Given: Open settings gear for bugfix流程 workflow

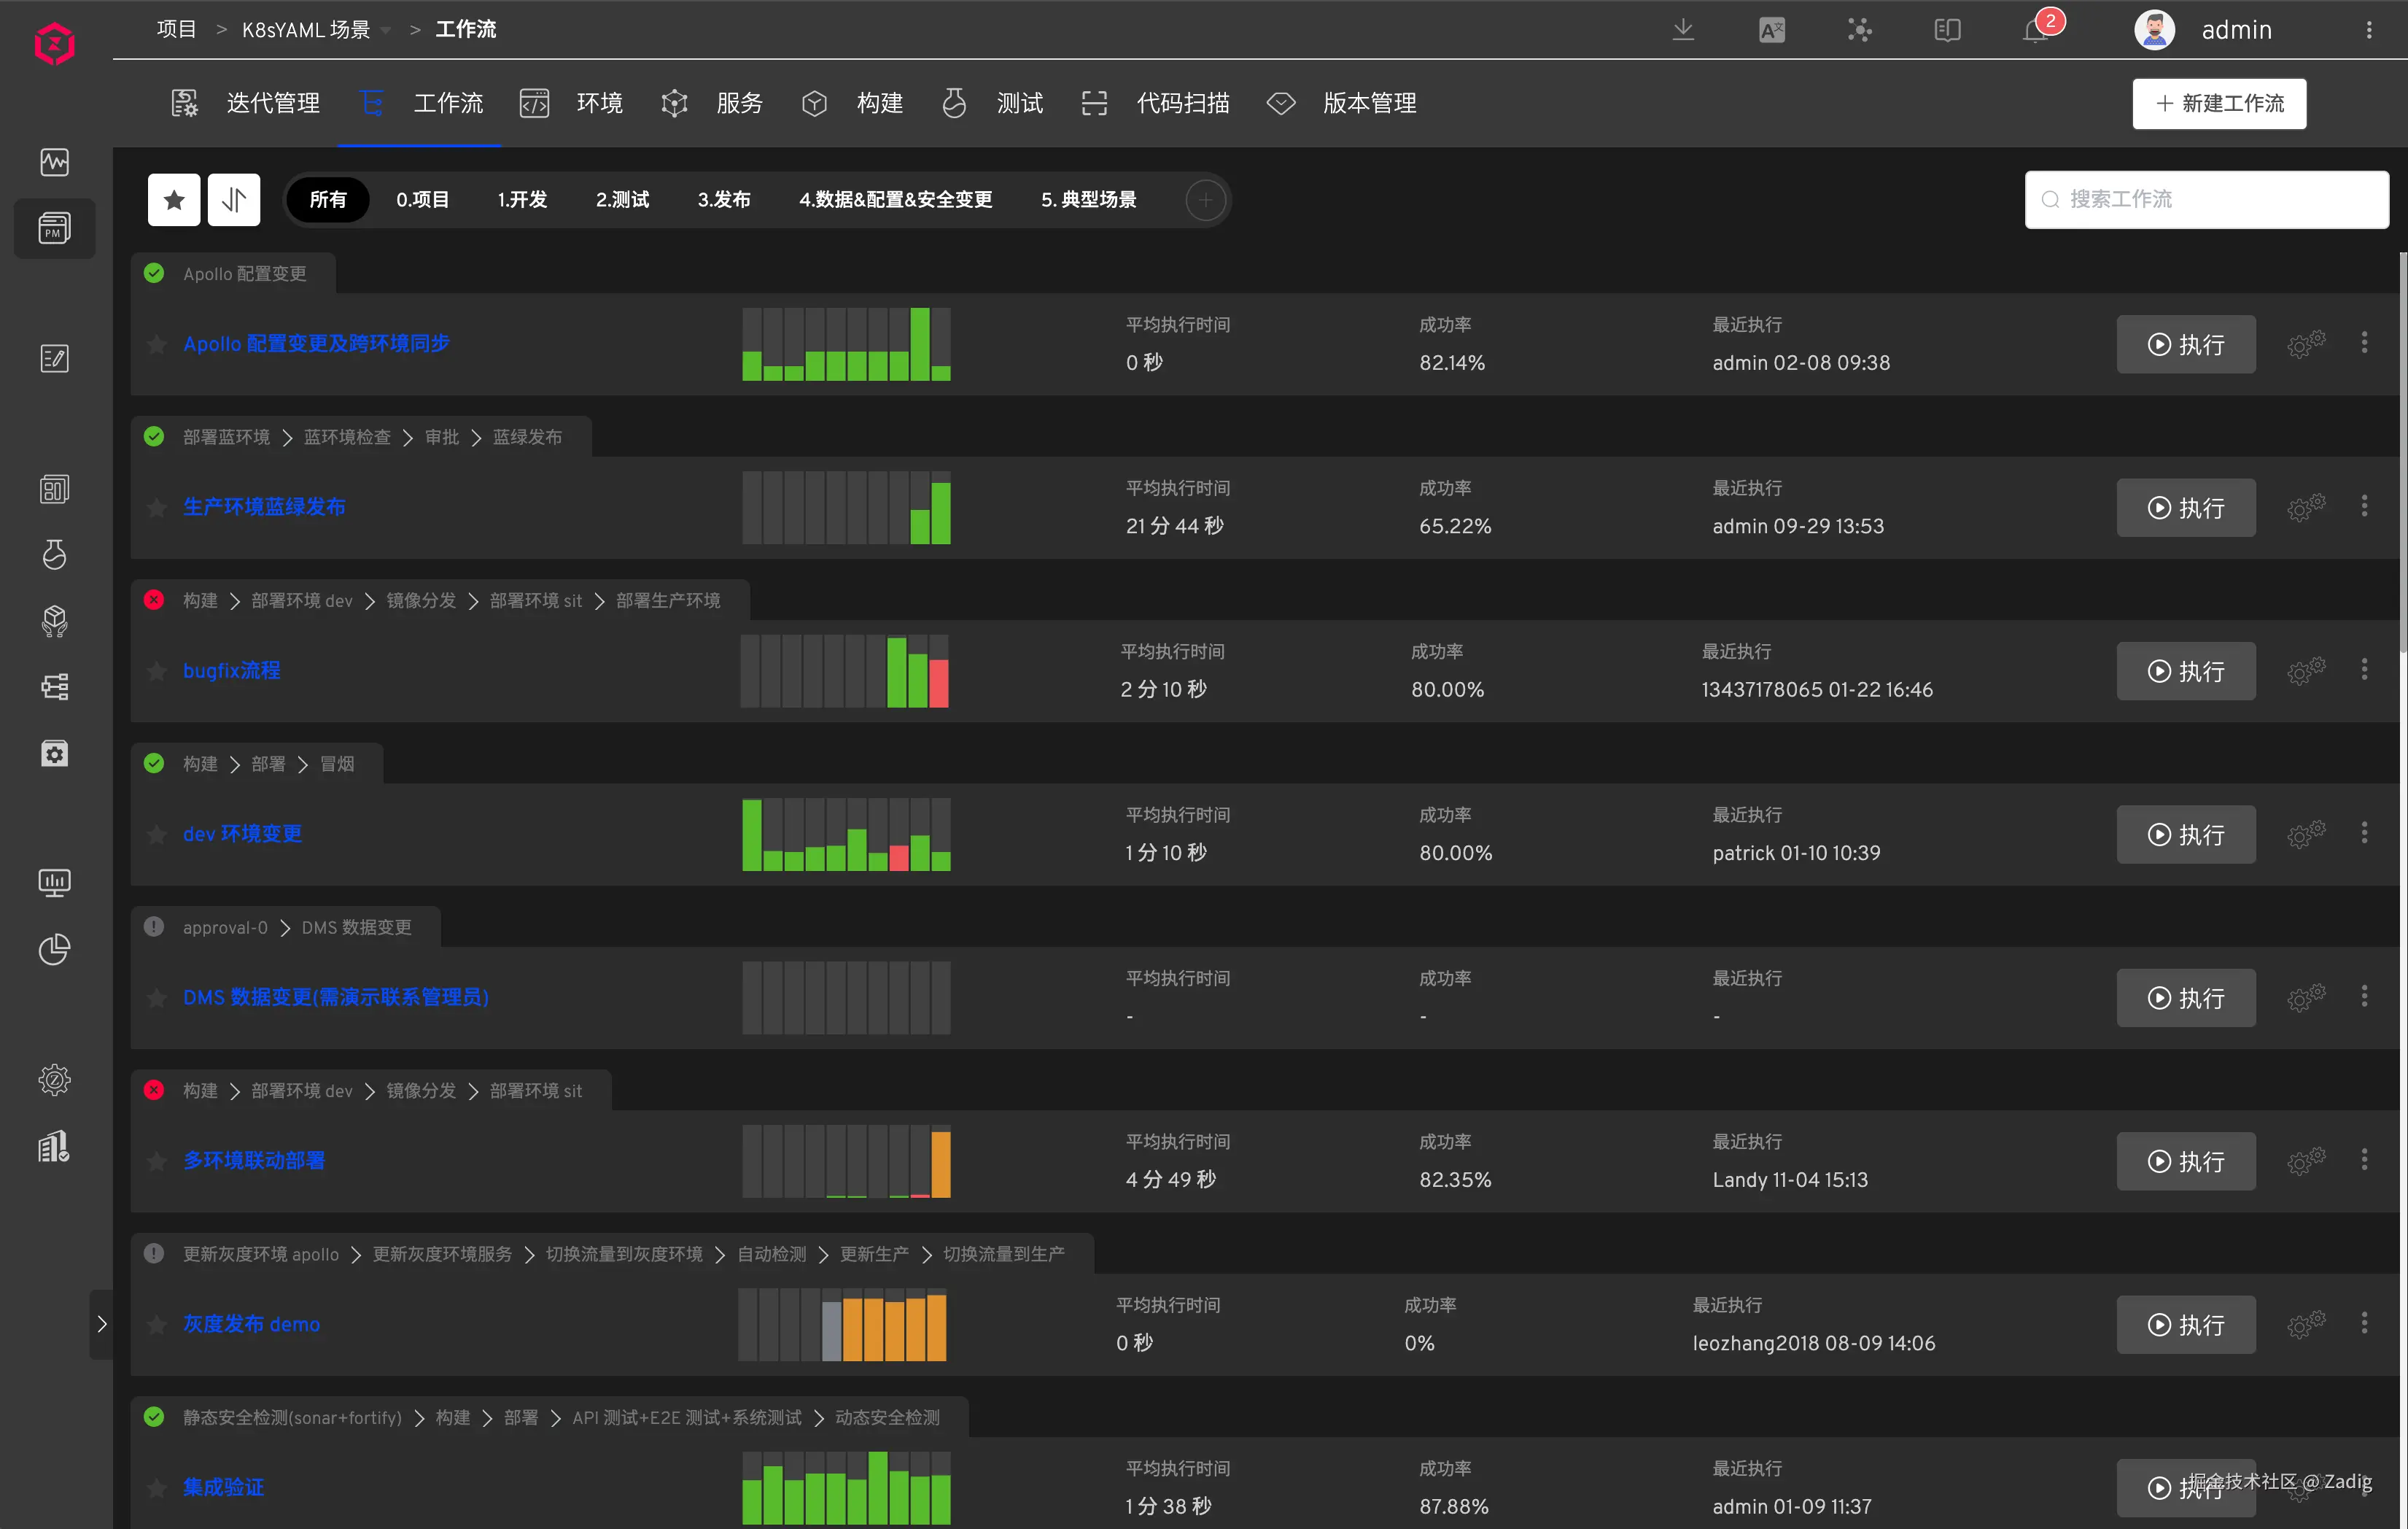Looking at the screenshot, I should pos(2305,671).
